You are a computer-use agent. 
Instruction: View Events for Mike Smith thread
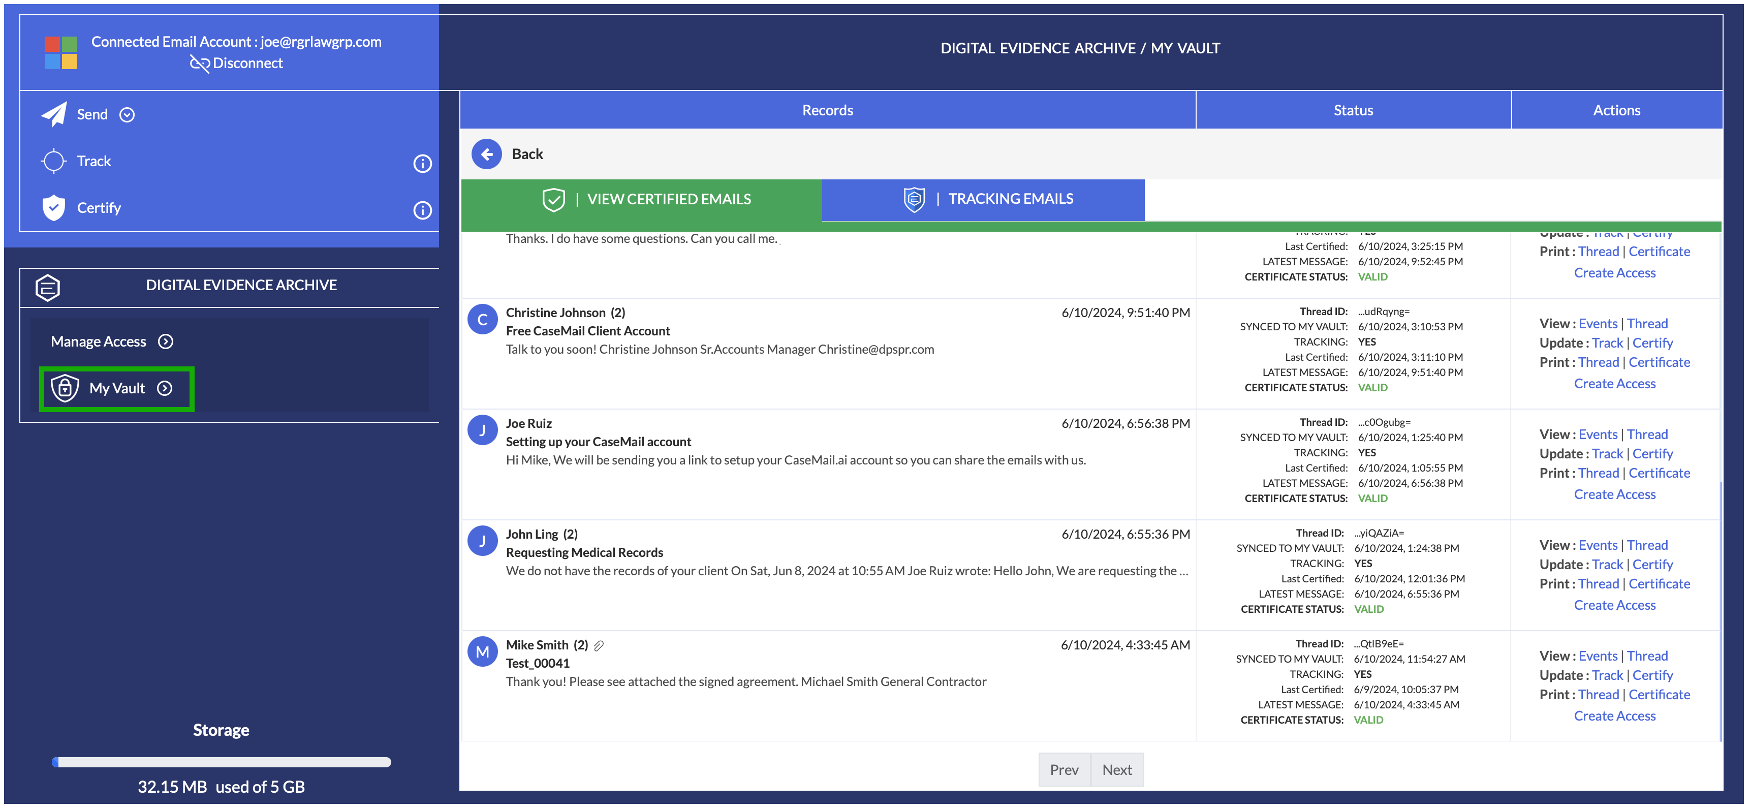tap(1598, 656)
